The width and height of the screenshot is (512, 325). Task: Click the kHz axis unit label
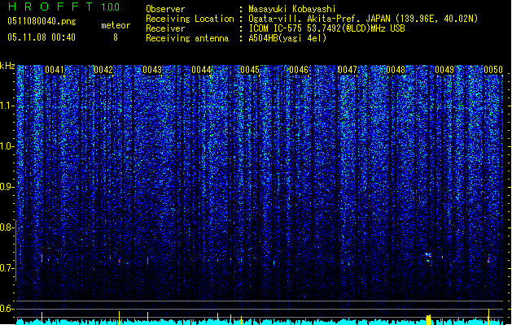(x=7, y=66)
